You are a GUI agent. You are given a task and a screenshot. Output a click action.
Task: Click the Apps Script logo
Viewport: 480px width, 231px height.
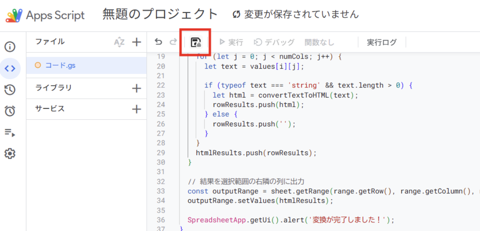[45, 15]
